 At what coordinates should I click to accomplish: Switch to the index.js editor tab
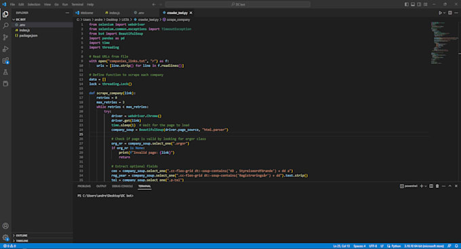115,13
